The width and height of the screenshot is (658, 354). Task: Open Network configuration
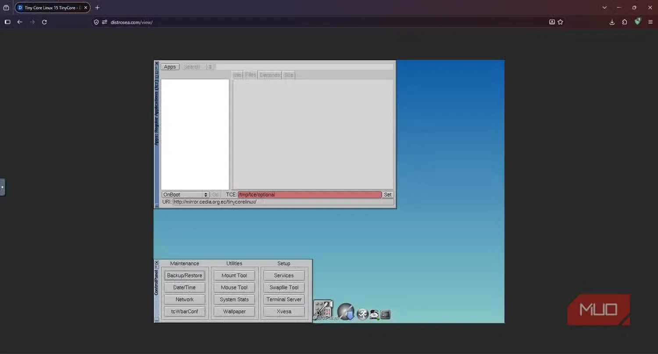point(185,300)
